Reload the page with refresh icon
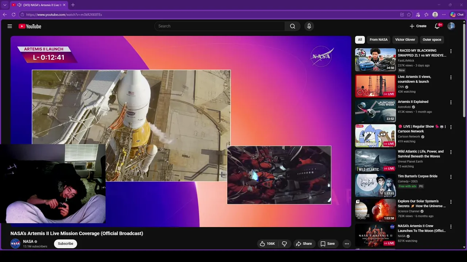 pos(13,15)
